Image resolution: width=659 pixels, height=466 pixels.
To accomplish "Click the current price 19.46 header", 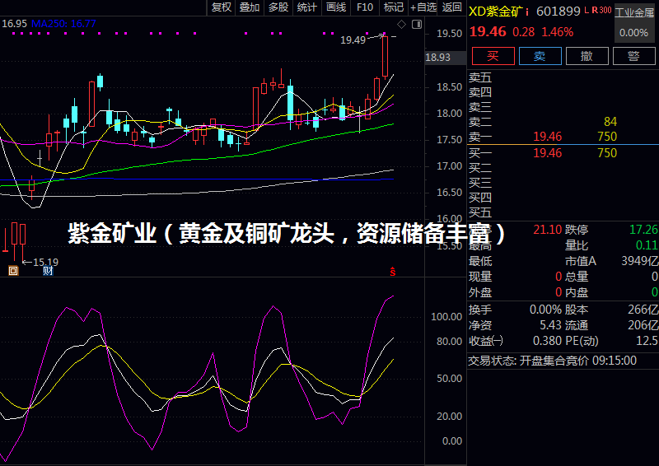I will [x=488, y=31].
